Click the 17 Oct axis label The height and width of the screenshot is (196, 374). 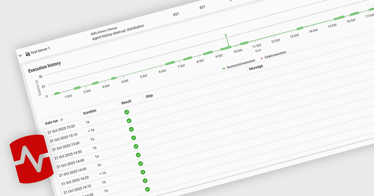tap(370, 15)
